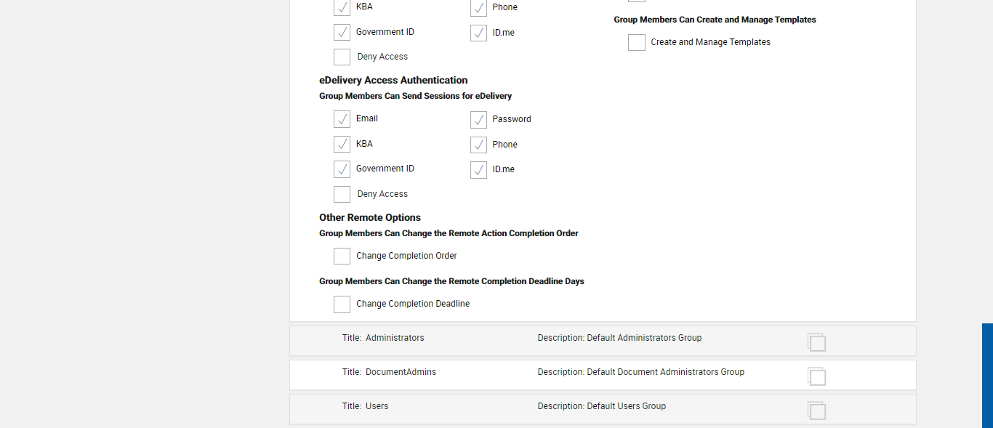Disable KBA under eDelivery Access Authentication
Screen dimensions: 993x428
point(342,145)
